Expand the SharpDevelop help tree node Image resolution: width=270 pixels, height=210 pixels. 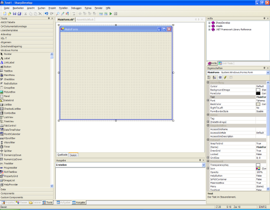(x=210, y=23)
